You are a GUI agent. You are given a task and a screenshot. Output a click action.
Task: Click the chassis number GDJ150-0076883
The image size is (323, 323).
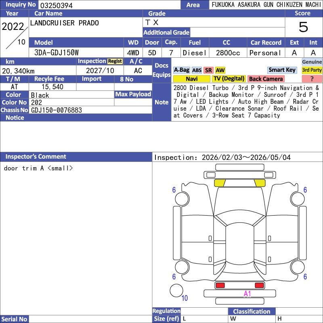(x=56, y=110)
